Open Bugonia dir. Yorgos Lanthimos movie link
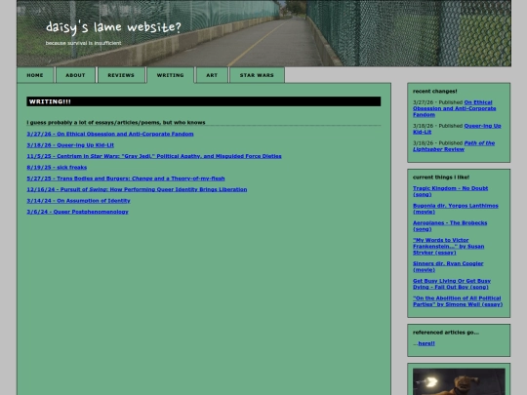527x395 pixels. [456, 209]
